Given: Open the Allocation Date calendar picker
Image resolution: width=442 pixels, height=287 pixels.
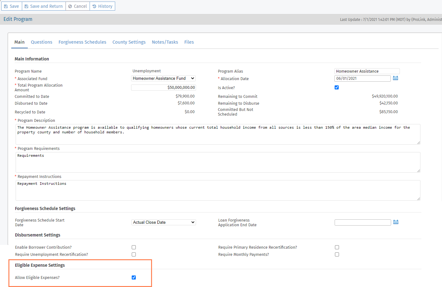Looking at the screenshot, I should (395, 78).
